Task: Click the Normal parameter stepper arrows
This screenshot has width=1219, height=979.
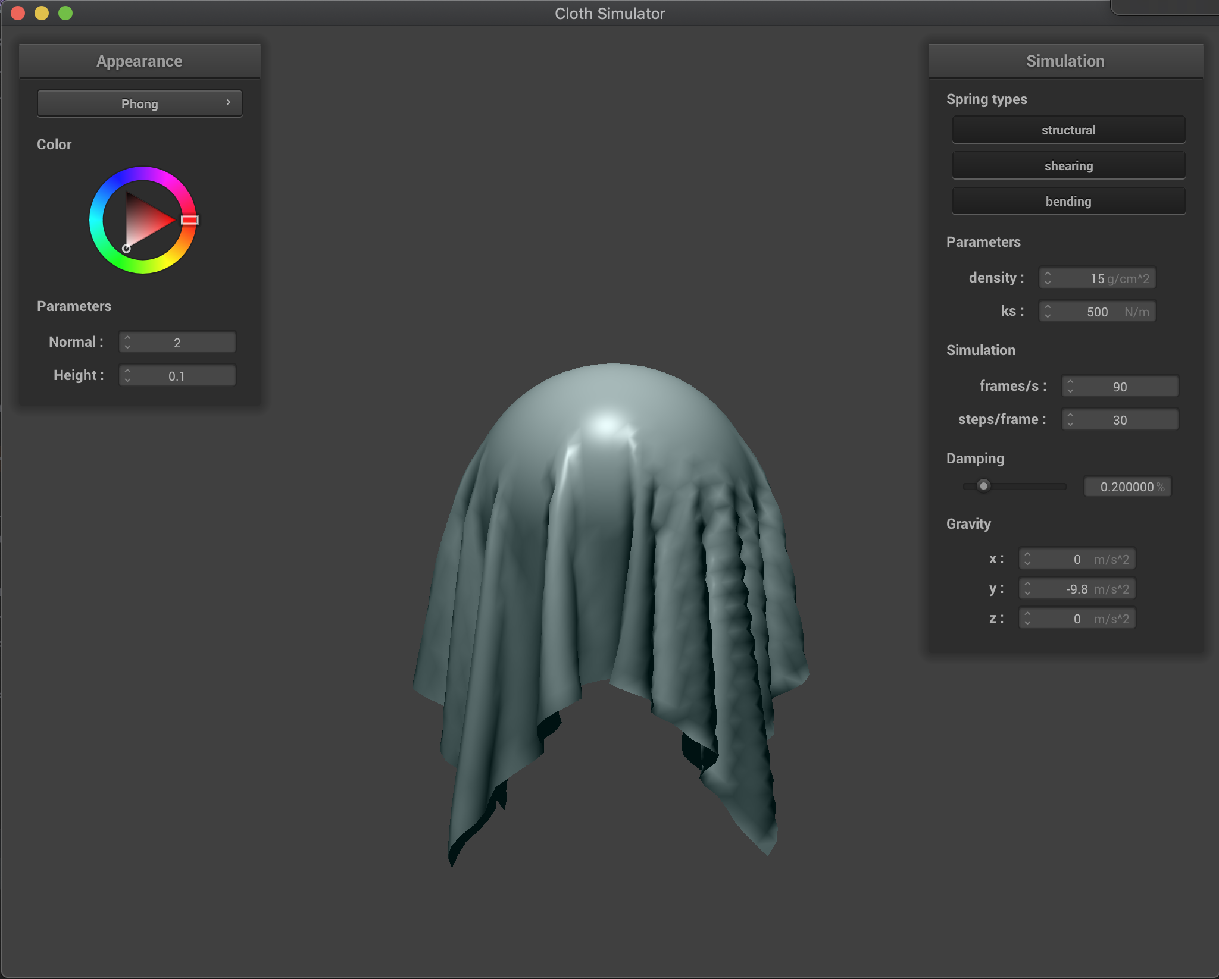Action: 127,342
